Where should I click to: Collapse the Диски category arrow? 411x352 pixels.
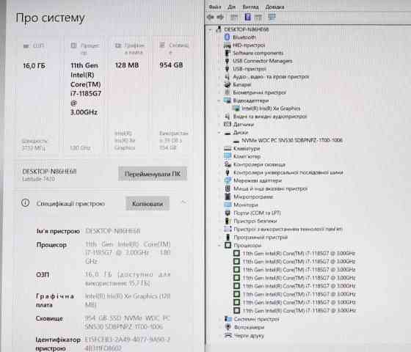219,133
